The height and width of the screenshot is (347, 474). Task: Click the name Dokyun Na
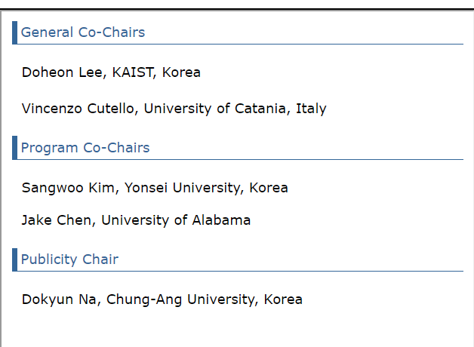pos(59,299)
